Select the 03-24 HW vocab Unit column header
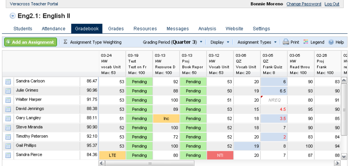 pos(112,64)
